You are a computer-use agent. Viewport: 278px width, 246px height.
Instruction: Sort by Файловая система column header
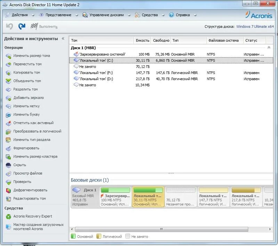225,40
